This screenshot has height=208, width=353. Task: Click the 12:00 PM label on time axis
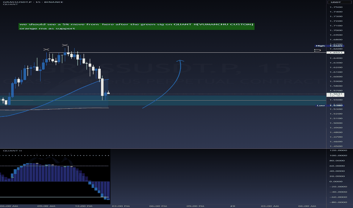(84, 206)
